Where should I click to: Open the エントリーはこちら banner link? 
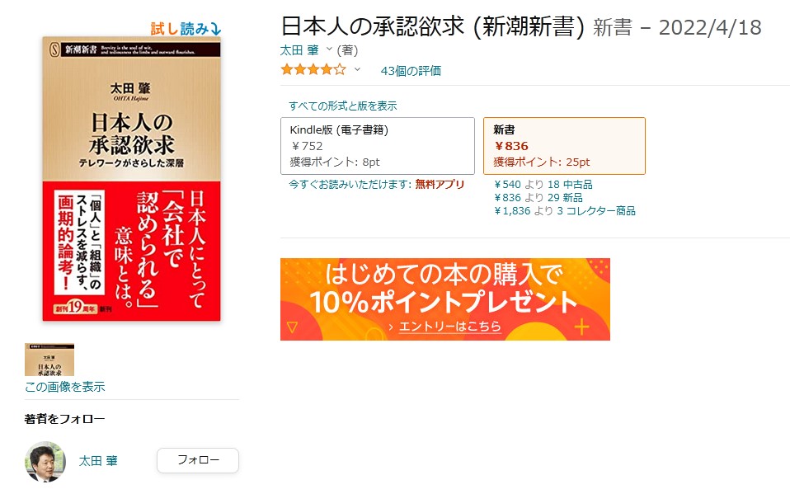(x=450, y=327)
